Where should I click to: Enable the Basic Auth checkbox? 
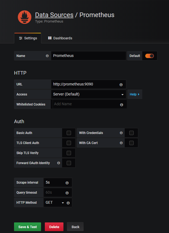tap(69, 133)
